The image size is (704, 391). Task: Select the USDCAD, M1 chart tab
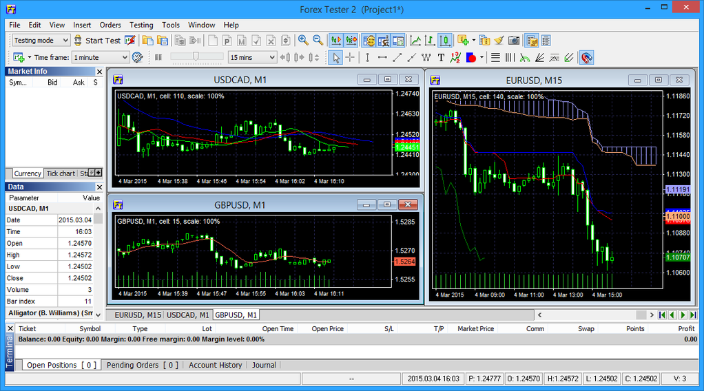tap(187, 315)
